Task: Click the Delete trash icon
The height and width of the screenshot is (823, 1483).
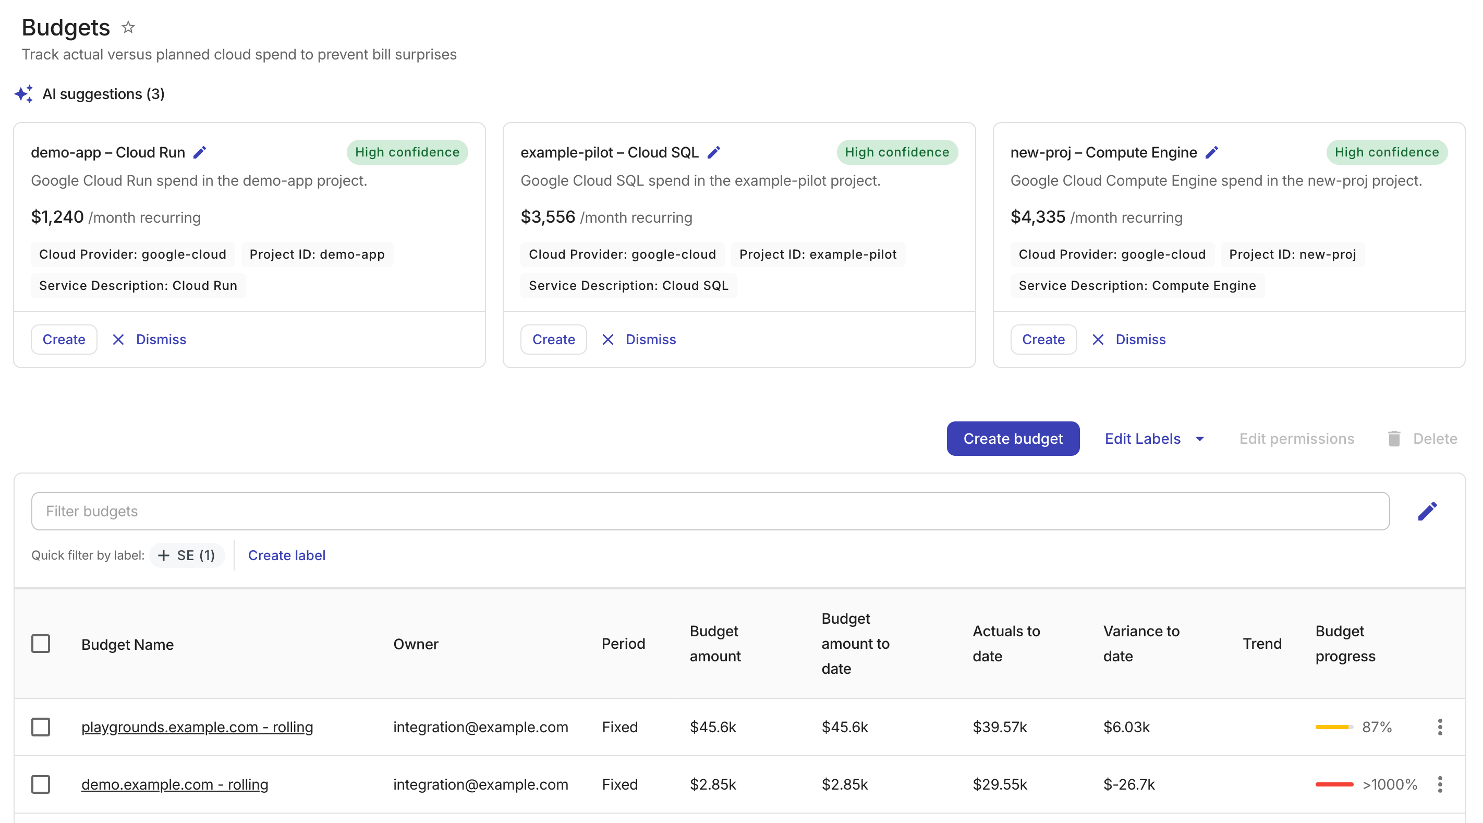Action: click(x=1394, y=438)
